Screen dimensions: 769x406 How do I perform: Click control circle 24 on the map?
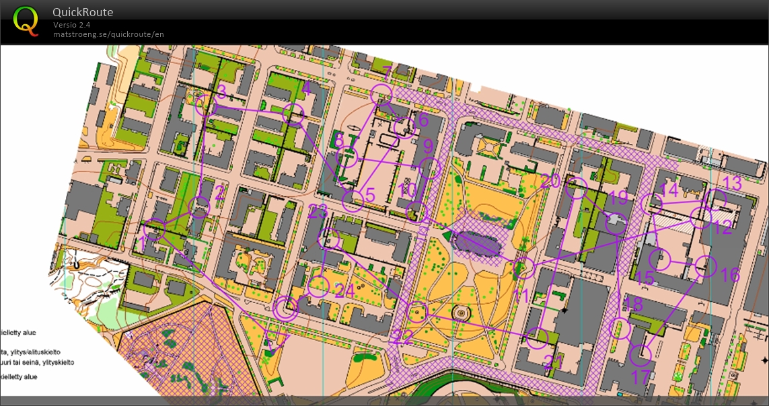(x=318, y=286)
